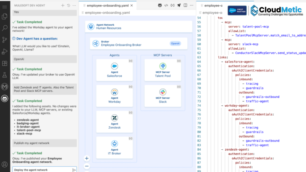Open the MuleSoft extension icon
The image size is (306, 172).
point(4,87)
